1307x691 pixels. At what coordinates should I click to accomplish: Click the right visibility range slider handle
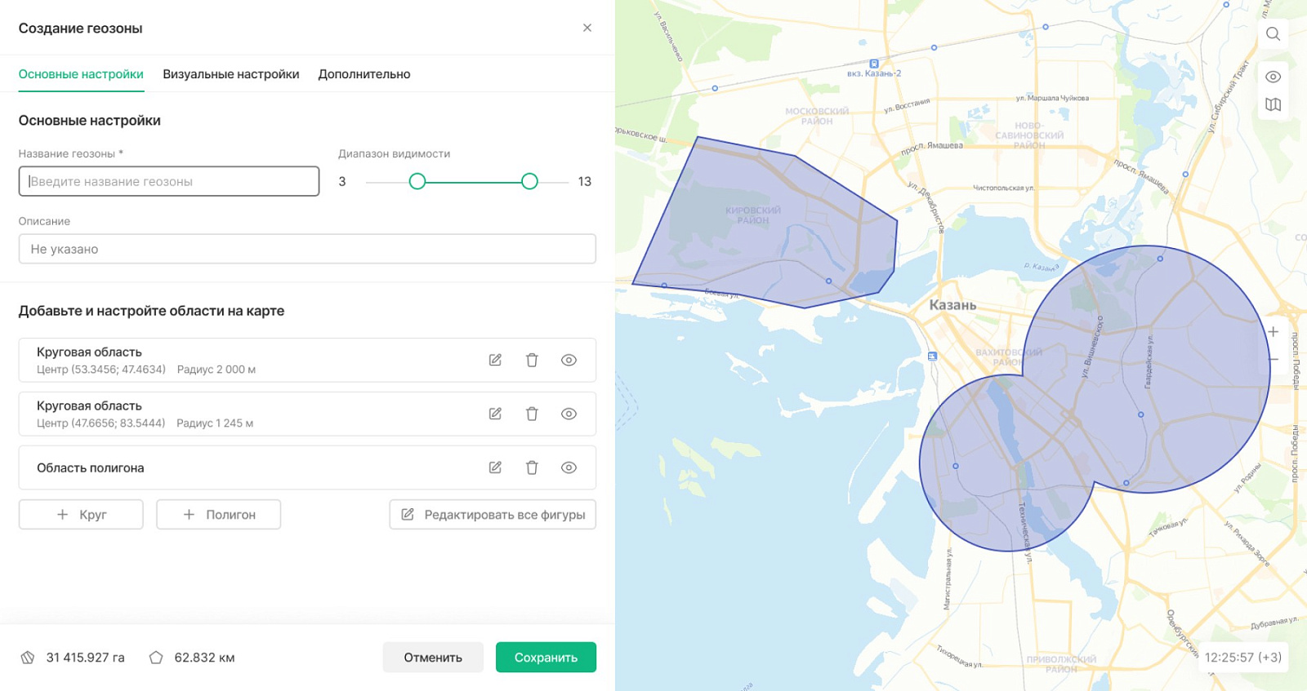pos(529,181)
